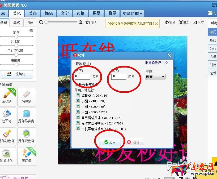
Task: Adjust the 亮度 brightness slider
Action: tap(16, 36)
